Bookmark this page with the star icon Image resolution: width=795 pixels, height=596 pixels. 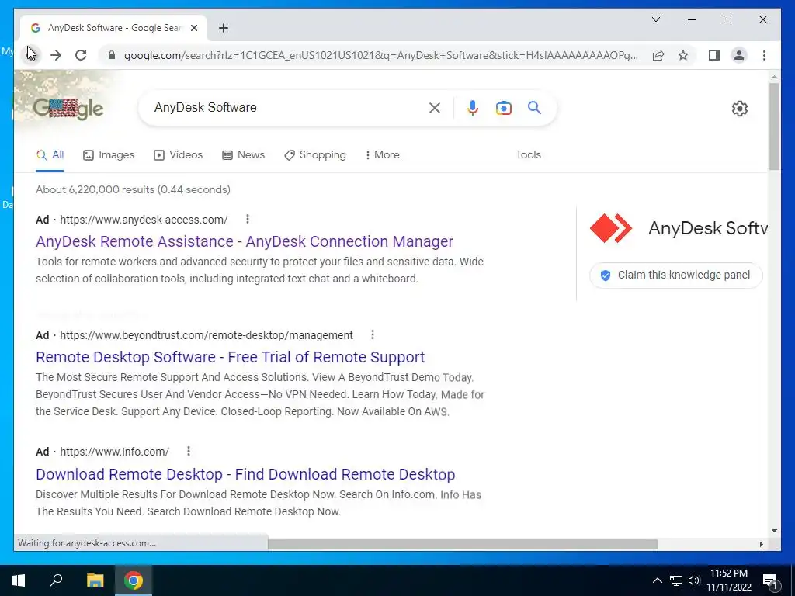(x=683, y=55)
